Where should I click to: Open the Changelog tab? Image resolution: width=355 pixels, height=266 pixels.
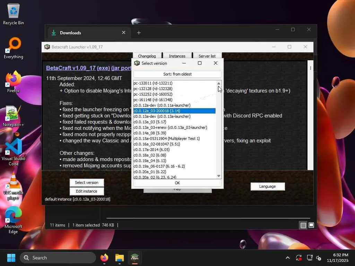pyautogui.click(x=147, y=56)
